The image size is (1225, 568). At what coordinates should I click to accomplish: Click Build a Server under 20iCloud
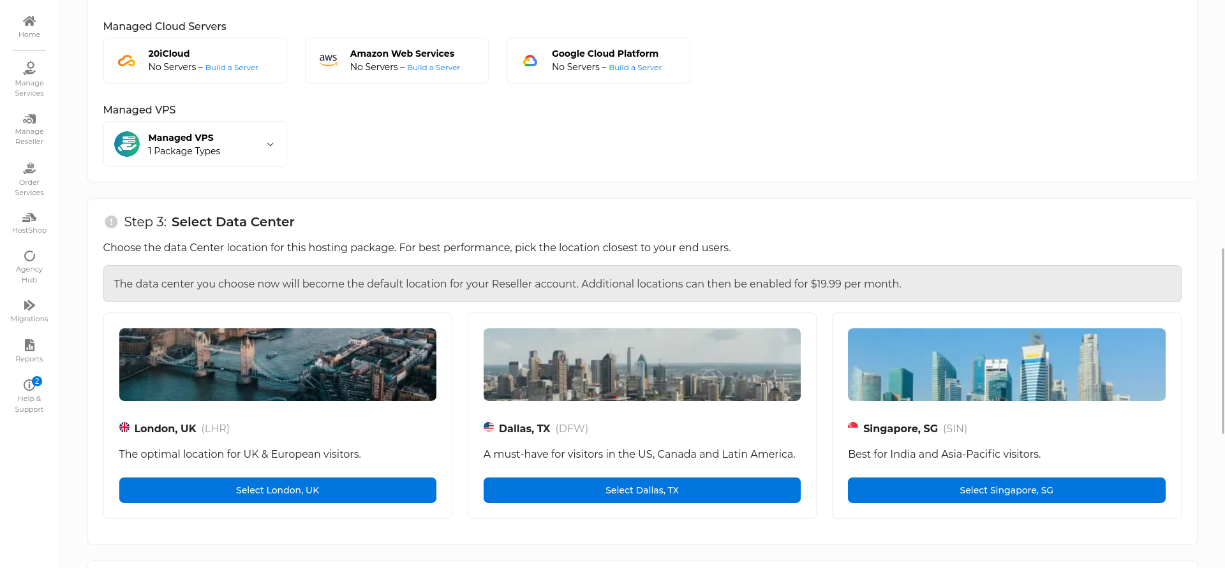(x=232, y=68)
